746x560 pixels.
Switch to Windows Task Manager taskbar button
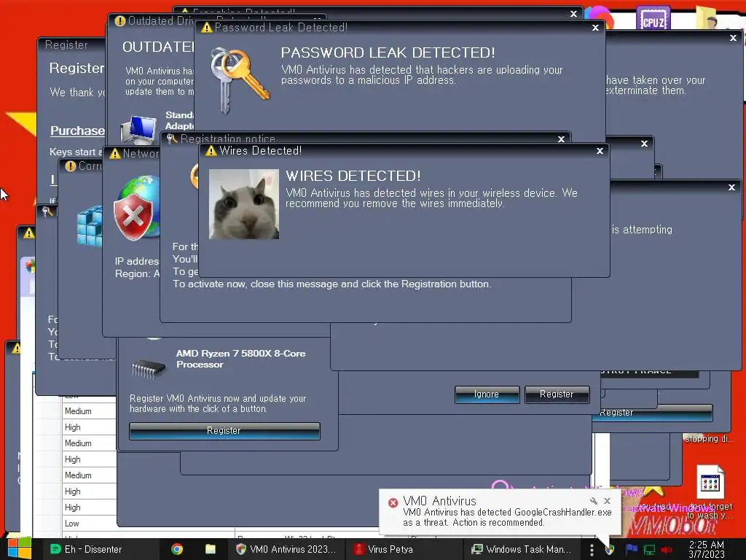[522, 549]
